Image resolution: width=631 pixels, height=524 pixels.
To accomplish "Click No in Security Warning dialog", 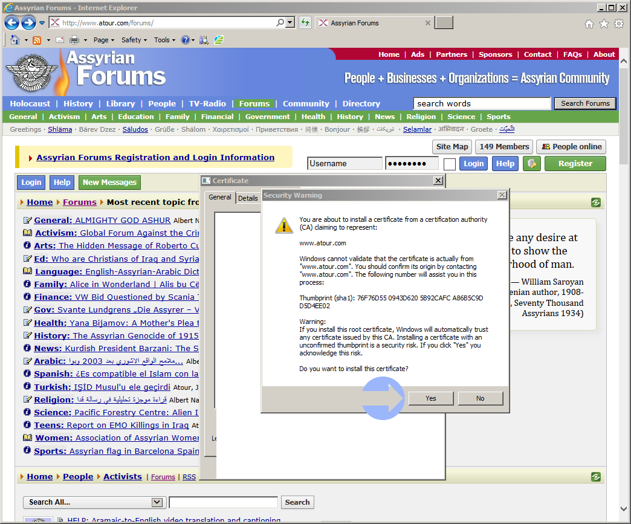I will point(480,398).
